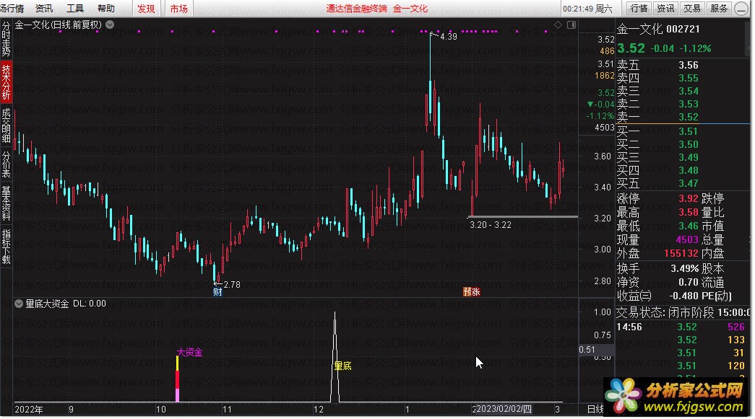This screenshot has width=755, height=419.
Task: Click the scrollbar at quote panel right edge
Action: pyautogui.click(x=748, y=38)
